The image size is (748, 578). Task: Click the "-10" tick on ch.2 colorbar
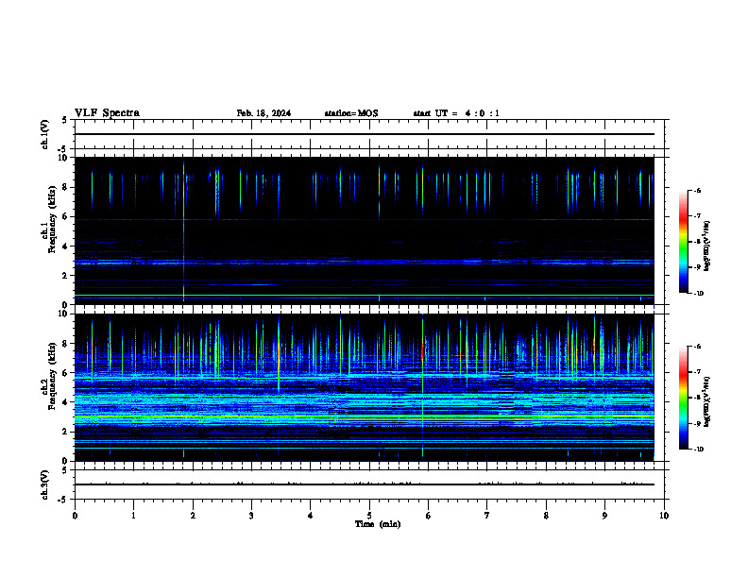(x=698, y=450)
